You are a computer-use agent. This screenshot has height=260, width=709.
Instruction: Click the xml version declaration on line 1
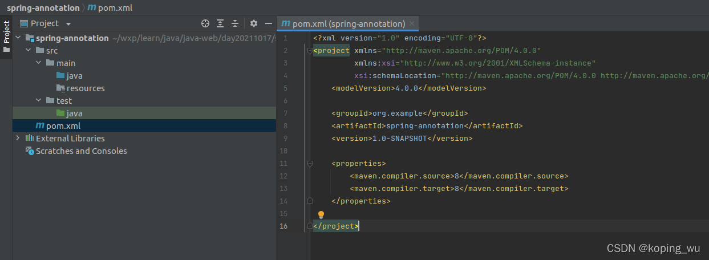[399, 38]
